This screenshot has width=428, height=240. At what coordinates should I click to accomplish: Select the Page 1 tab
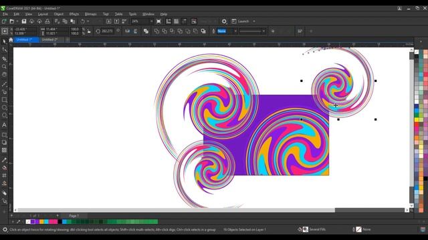pyautogui.click(x=74, y=216)
